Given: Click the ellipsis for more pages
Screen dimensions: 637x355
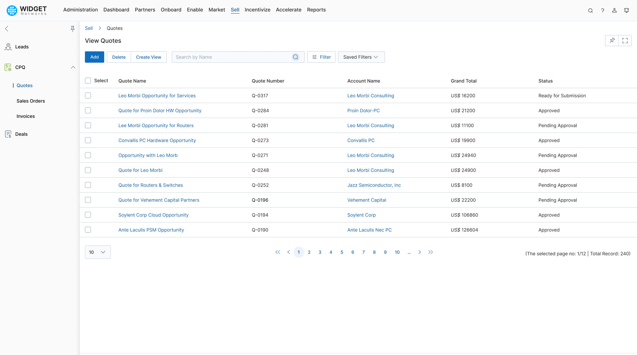Looking at the screenshot, I should tap(409, 252).
